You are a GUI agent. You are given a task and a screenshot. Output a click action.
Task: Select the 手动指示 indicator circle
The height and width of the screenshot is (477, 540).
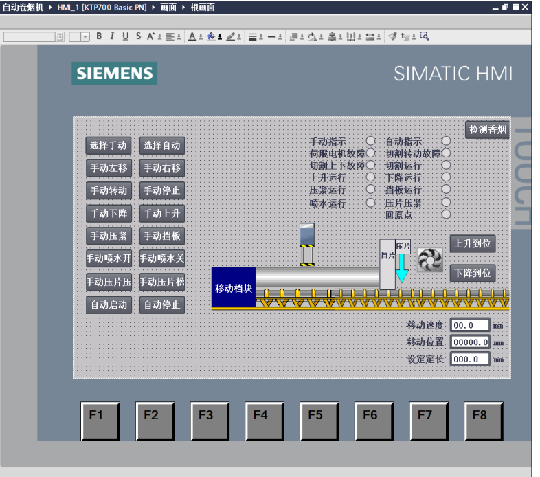(370, 141)
